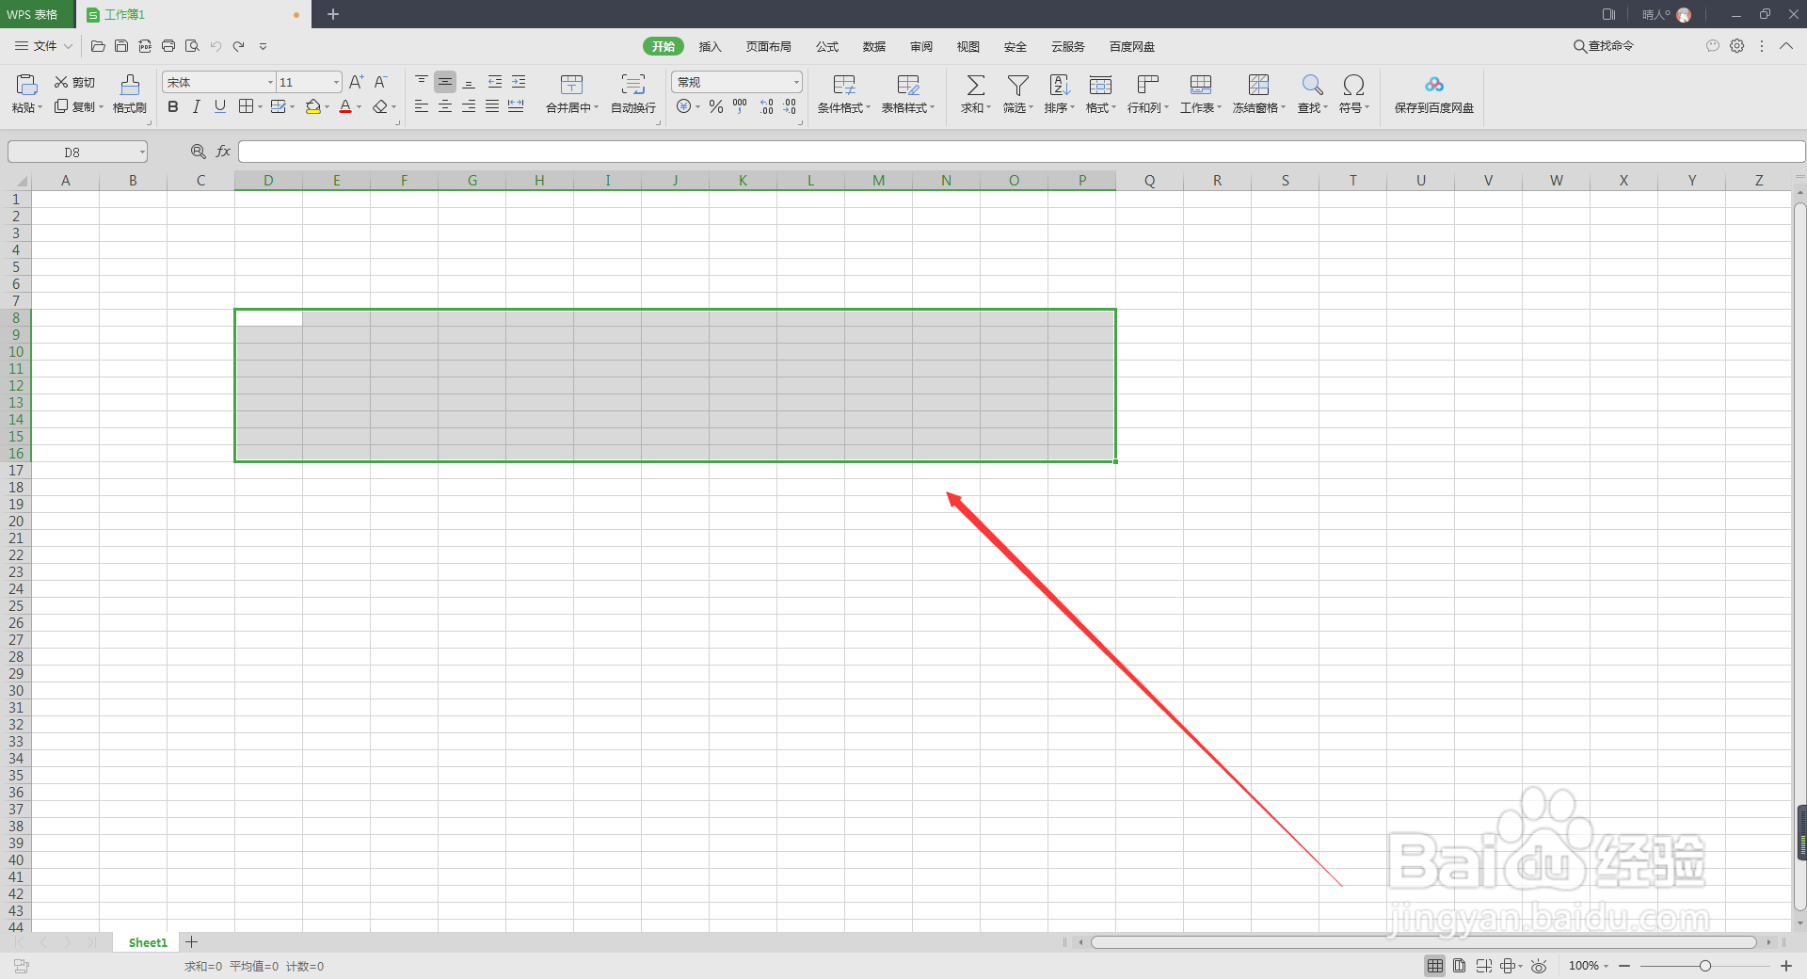Open the zoom percentage 100% dropdown
The width and height of the screenshot is (1807, 979).
point(1589,966)
